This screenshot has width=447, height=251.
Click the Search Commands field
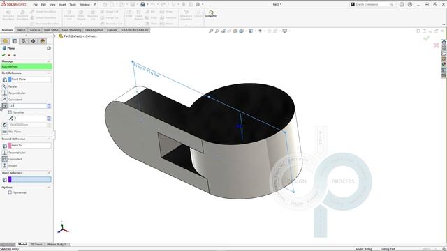pyautogui.click(x=374, y=5)
